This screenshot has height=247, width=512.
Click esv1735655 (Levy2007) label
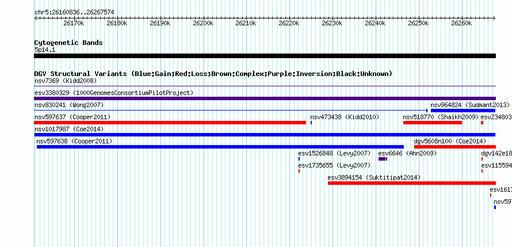[x=334, y=165]
